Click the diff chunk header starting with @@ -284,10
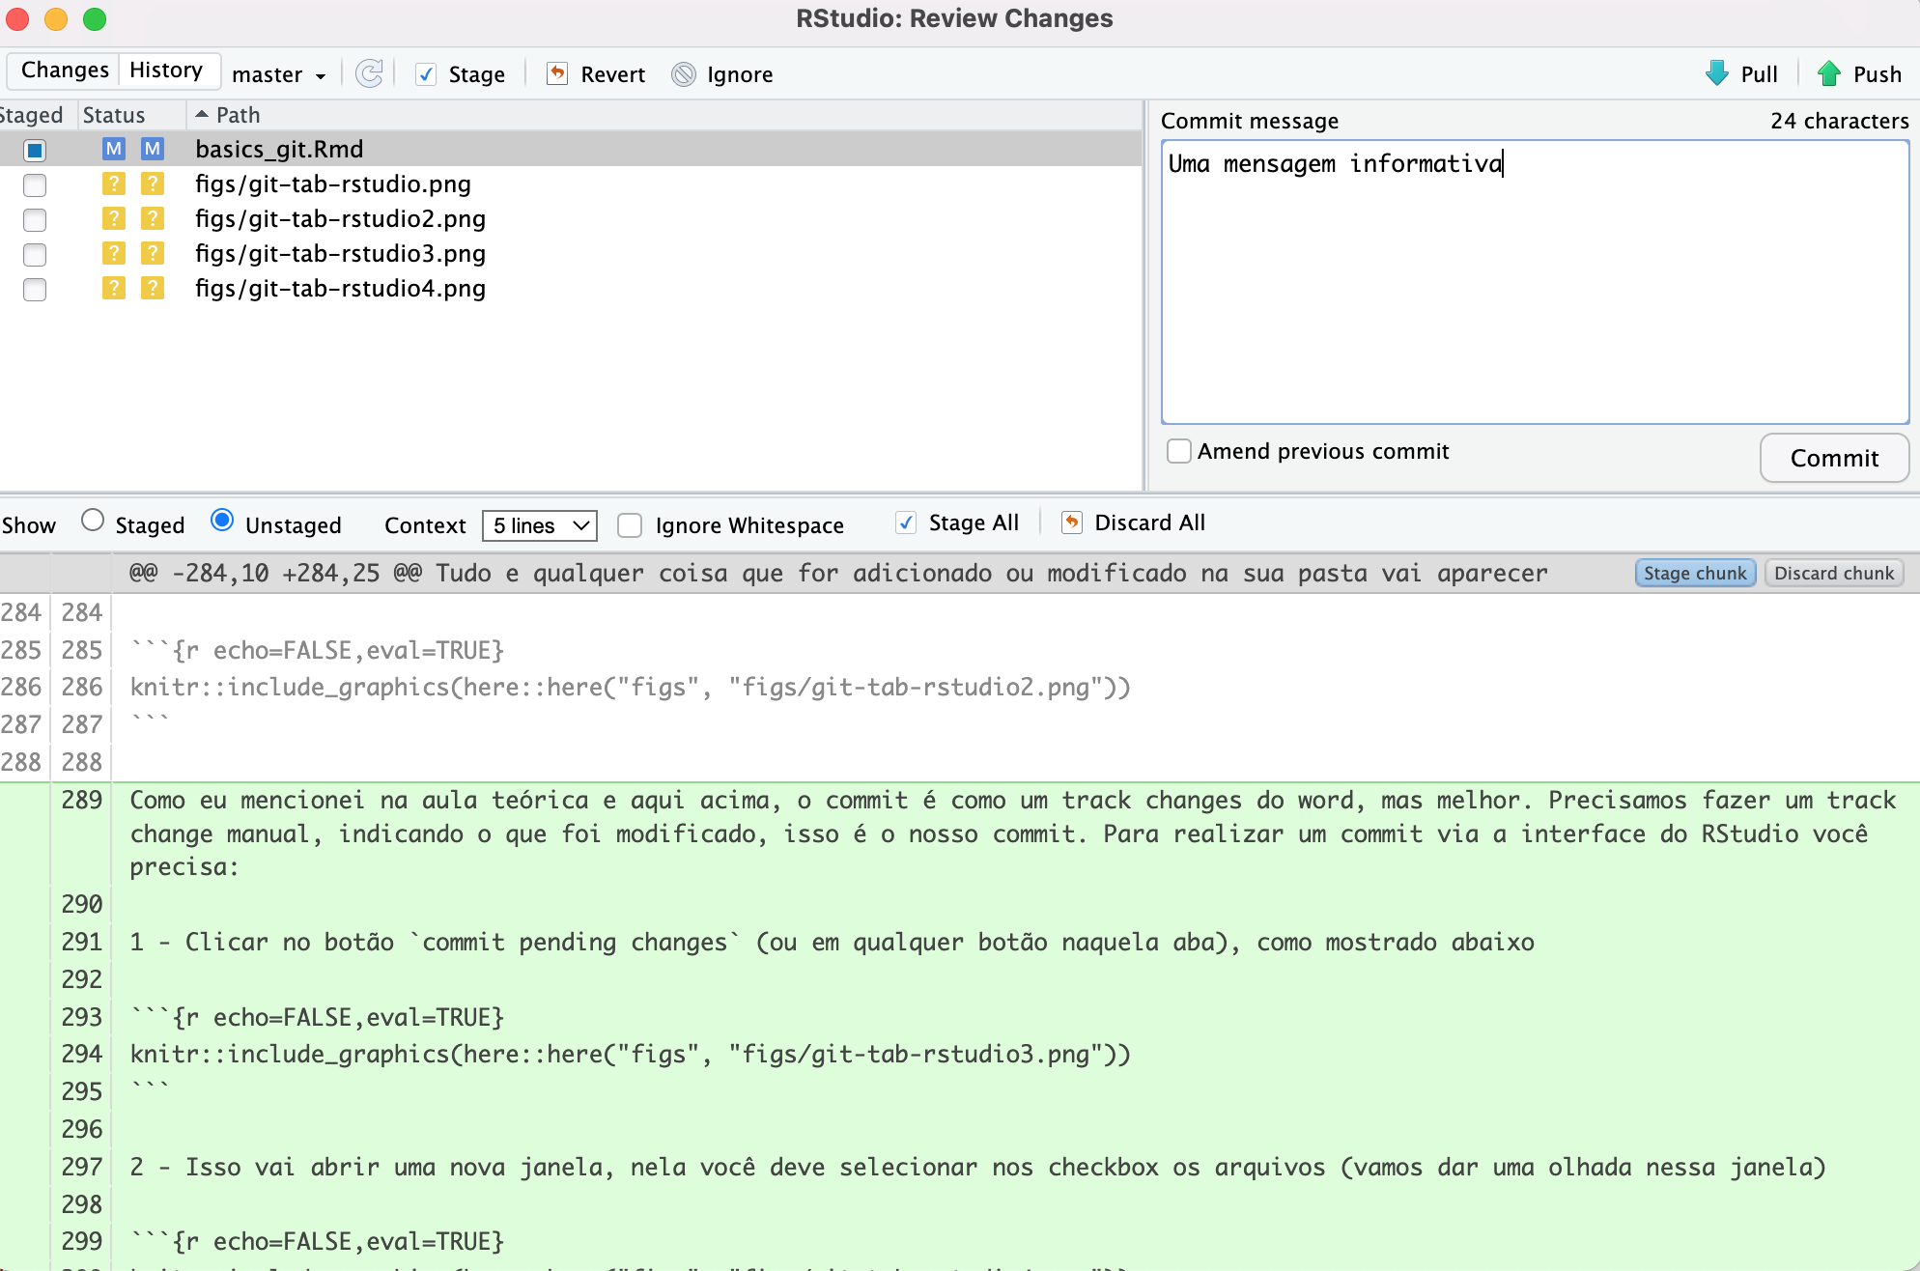The width and height of the screenshot is (1920, 1271). (x=838, y=573)
